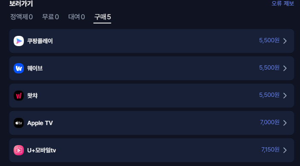
Task: Open the 왓챠 service name label
Action: (x=32, y=96)
